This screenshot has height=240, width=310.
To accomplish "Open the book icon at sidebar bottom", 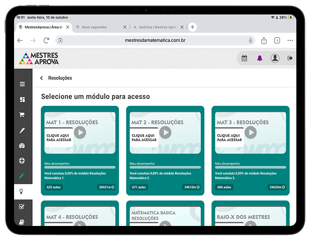I will click(x=21, y=222).
